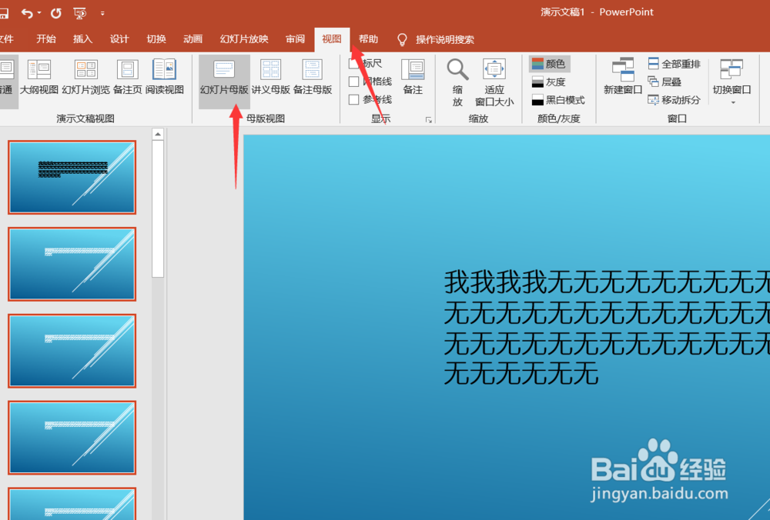Open Handout Master view (讲义母版)

click(271, 78)
